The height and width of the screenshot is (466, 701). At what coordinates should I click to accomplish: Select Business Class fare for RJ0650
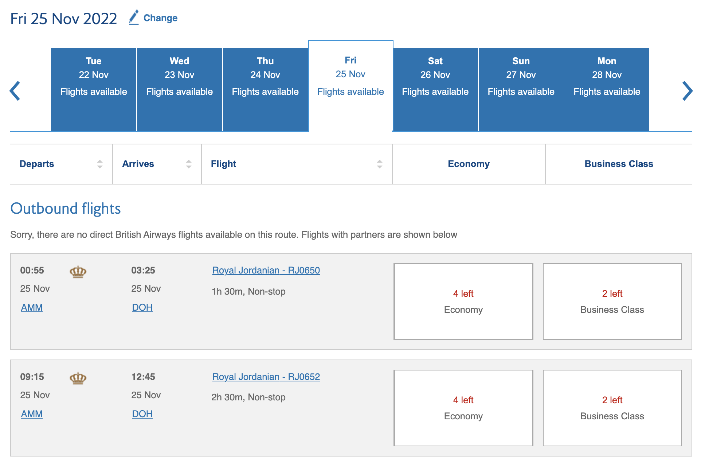click(612, 302)
